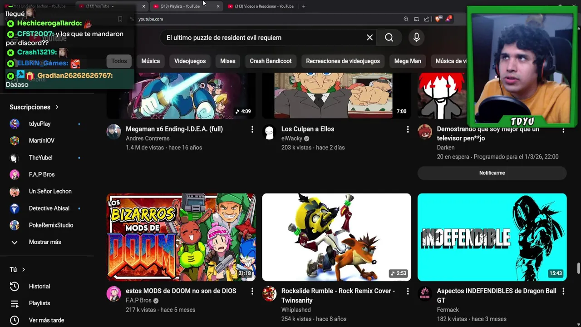Clear the search box with the X

pyautogui.click(x=369, y=38)
